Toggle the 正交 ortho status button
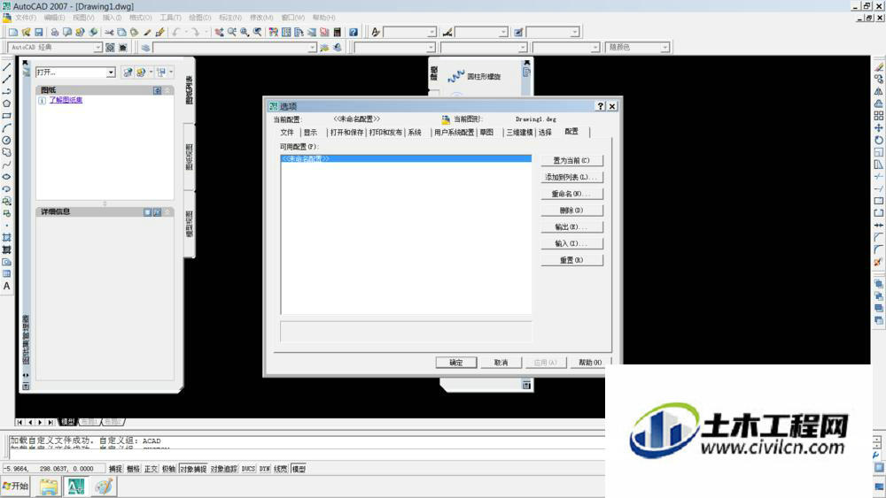Screen dimensions: 886x498 coord(151,469)
